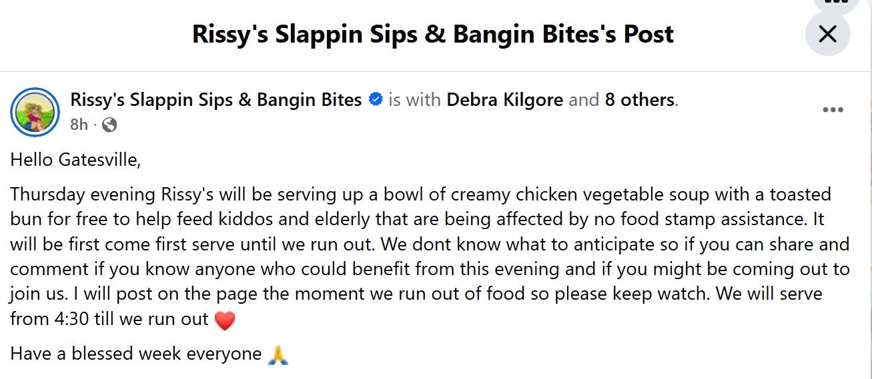Click the Have a blessed week text
872x379 pixels.
pyautogui.click(x=135, y=354)
